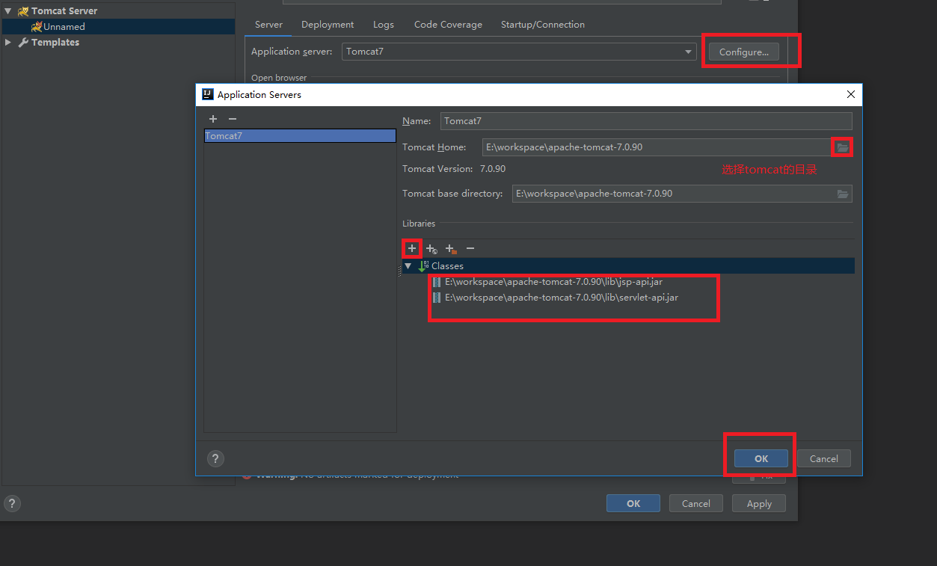Collapse the Classes tree node
The height and width of the screenshot is (566, 937).
click(x=408, y=266)
